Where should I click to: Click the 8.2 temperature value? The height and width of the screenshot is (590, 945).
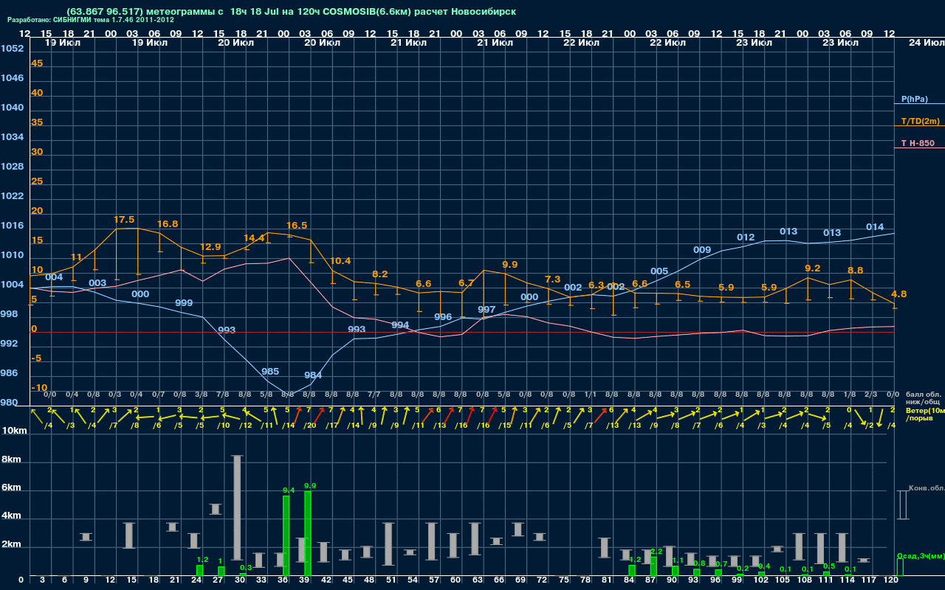coord(380,274)
